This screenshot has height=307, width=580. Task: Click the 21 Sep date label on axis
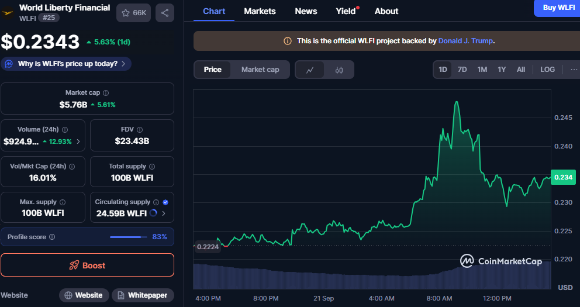[x=324, y=298]
